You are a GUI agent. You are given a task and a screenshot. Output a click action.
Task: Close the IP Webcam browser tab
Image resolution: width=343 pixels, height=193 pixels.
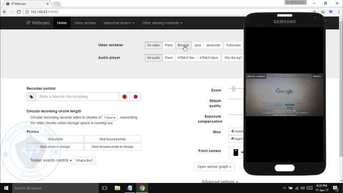pos(48,4)
